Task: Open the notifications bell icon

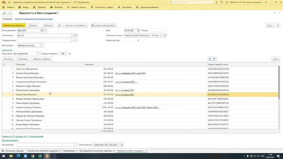Action: [217, 2]
